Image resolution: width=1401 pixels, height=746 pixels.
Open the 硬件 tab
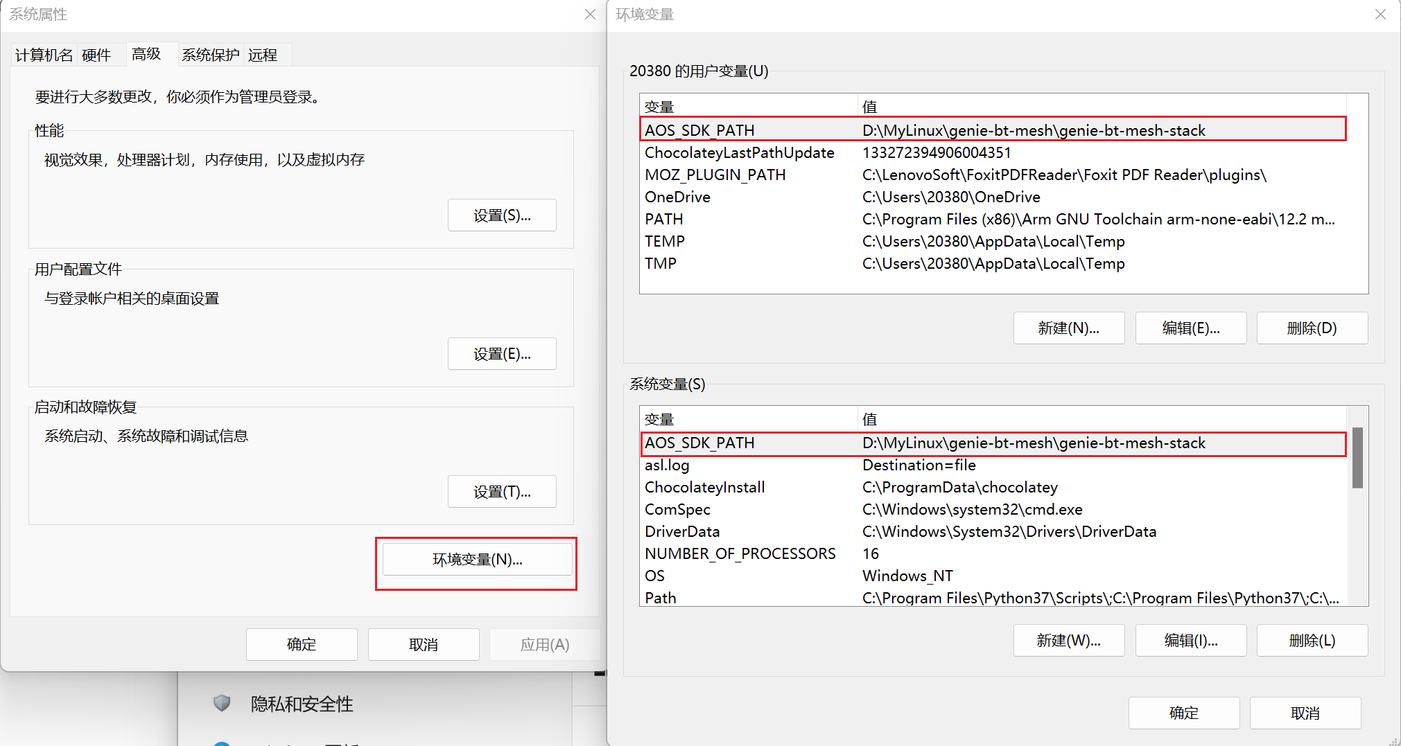[96, 55]
